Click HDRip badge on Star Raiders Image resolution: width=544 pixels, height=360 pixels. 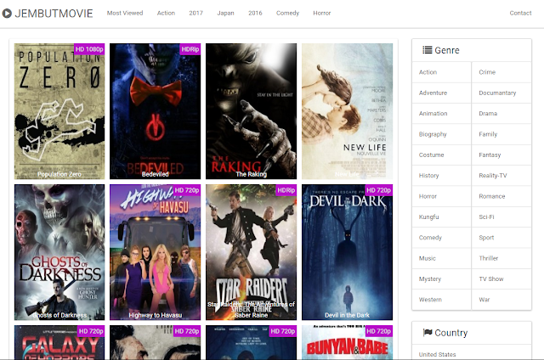tap(286, 190)
